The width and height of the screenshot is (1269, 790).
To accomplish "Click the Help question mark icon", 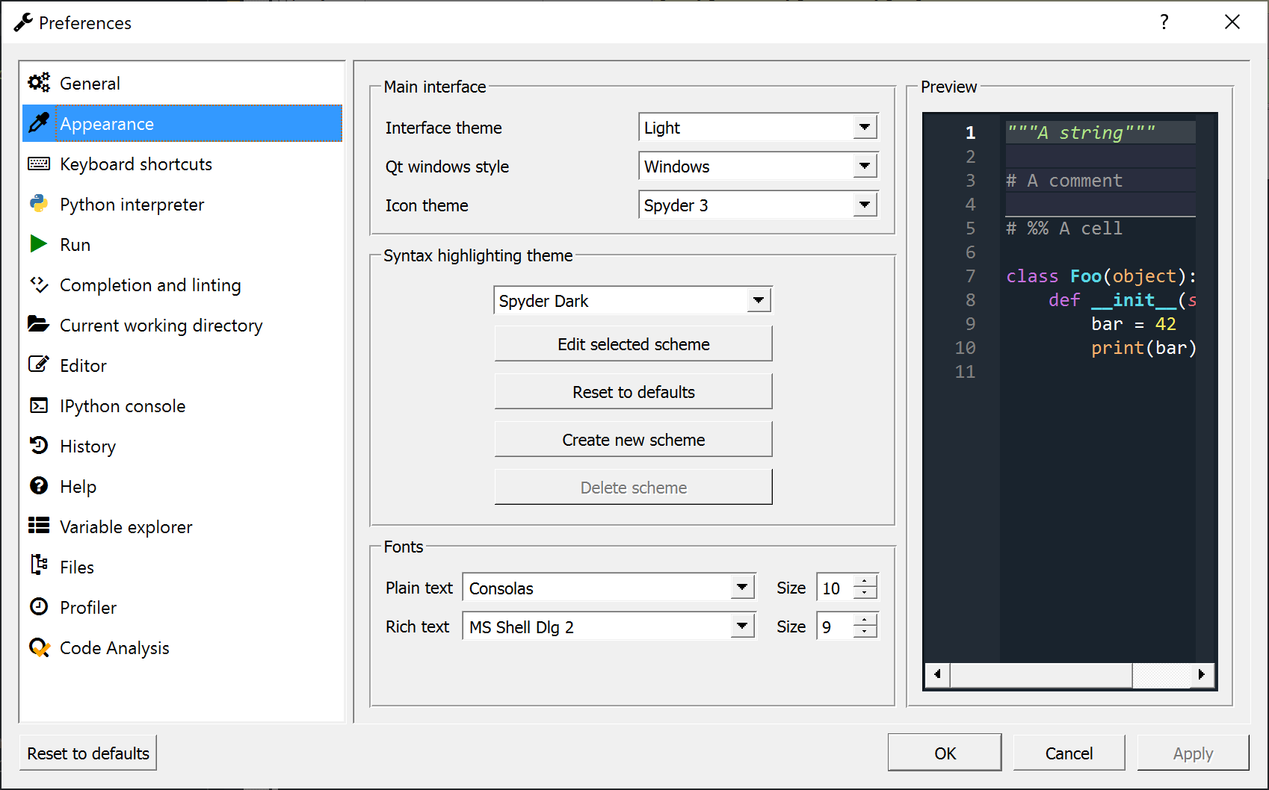I will (39, 486).
